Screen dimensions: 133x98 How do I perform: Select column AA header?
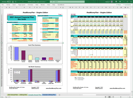tap(121, 7)
